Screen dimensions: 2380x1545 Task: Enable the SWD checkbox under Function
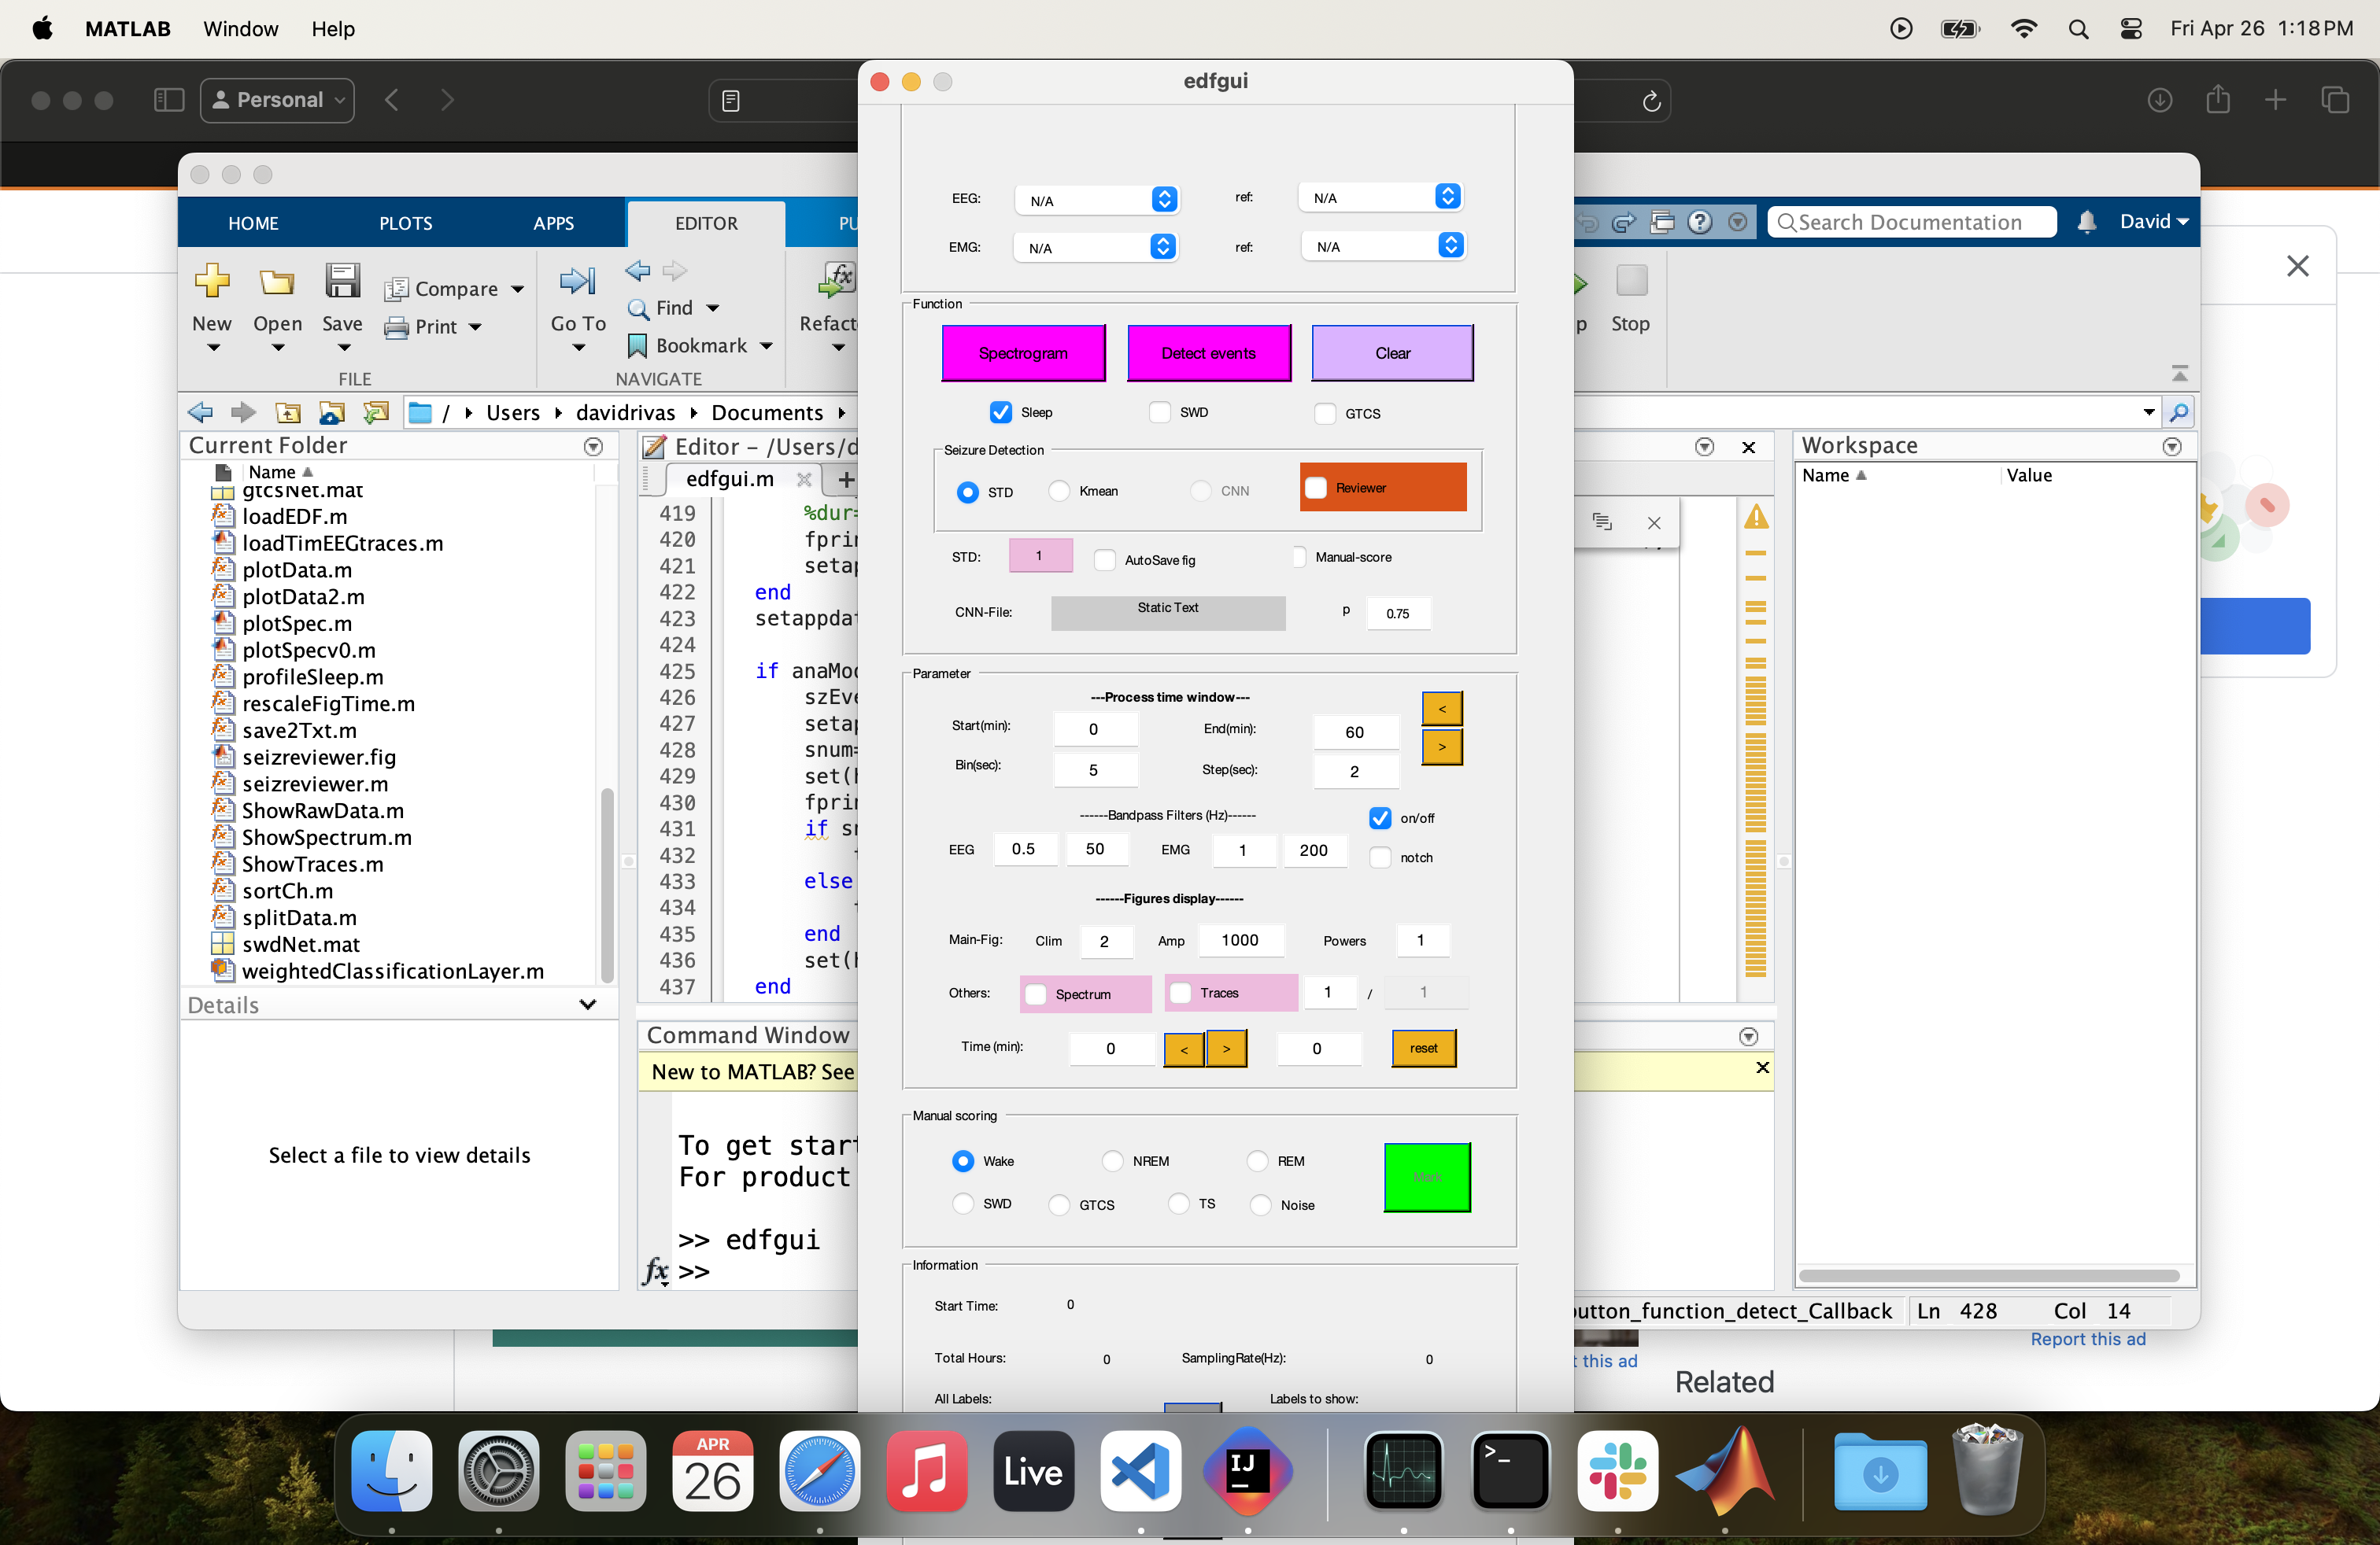coord(1159,411)
